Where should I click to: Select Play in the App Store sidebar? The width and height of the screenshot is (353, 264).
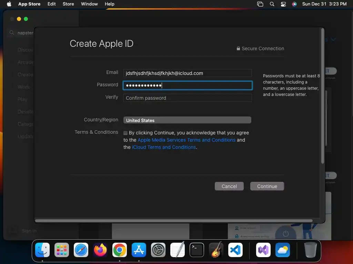click(22, 99)
